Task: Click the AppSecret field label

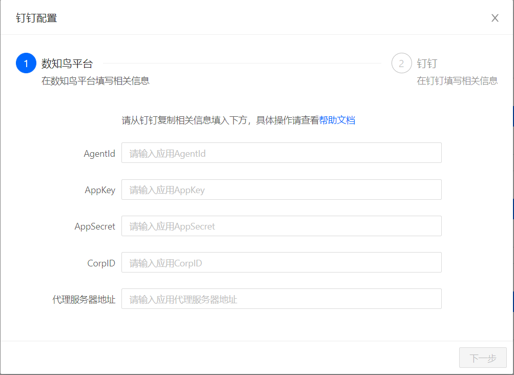Action: tap(95, 226)
